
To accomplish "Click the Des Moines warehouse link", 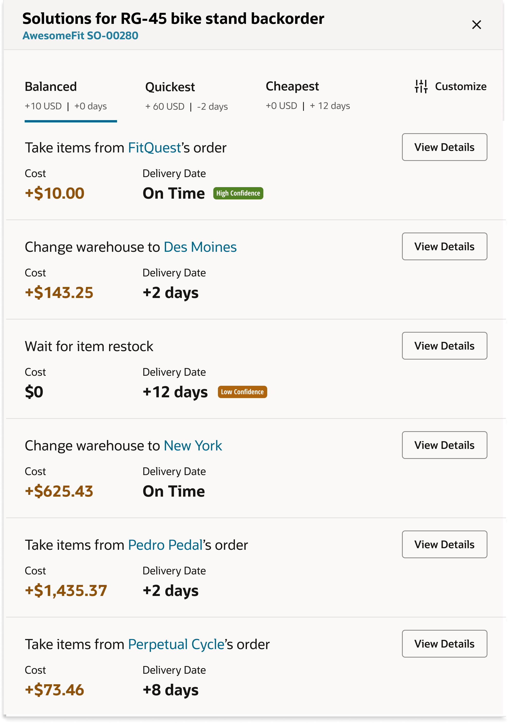I will click(x=200, y=247).
